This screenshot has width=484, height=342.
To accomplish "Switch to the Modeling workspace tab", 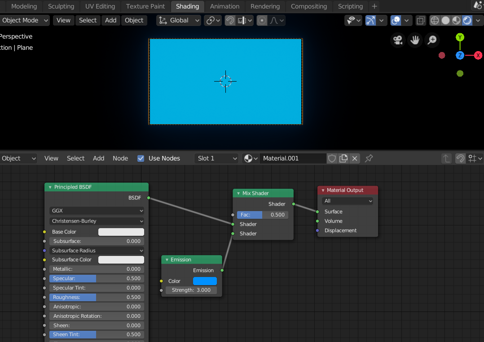I will point(24,6).
